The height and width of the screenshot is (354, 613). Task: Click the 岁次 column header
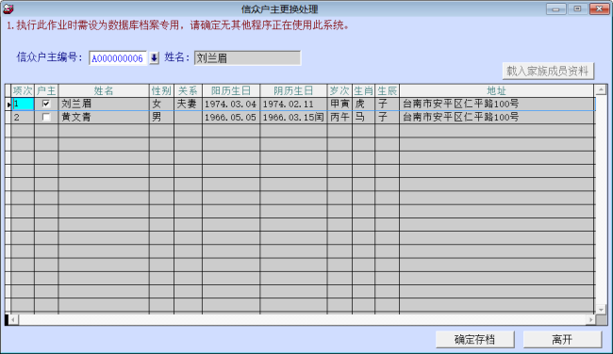tap(340, 91)
